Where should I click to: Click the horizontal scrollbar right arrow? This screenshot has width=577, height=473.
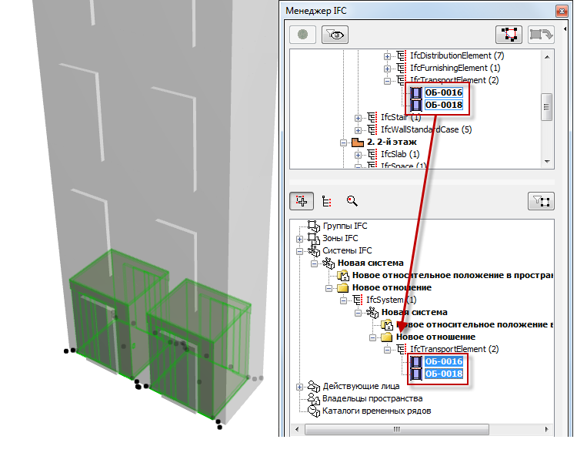[x=546, y=430]
